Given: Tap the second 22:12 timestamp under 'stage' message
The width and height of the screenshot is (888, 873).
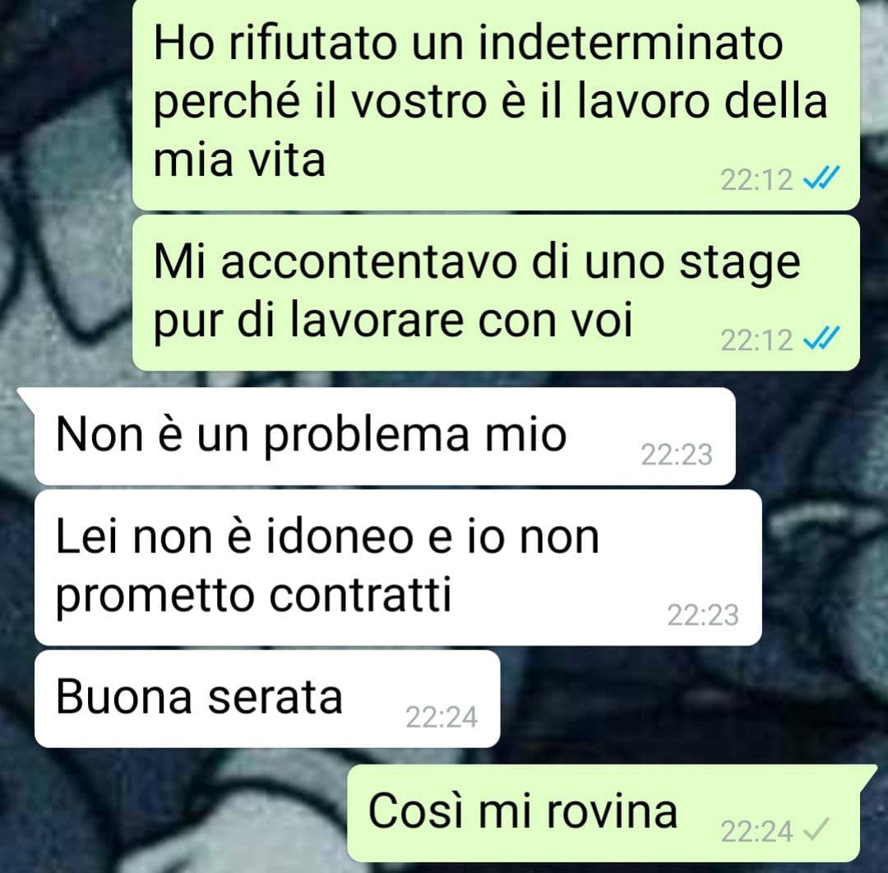Looking at the screenshot, I should coord(756,341).
